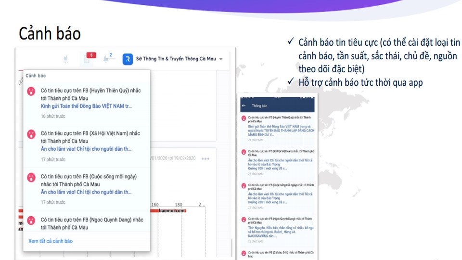Expand the Sở Thông Tin & Truyền Thông Cà Mau dropdown arrow
The width and height of the screenshot is (462, 260).
(x=221, y=59)
